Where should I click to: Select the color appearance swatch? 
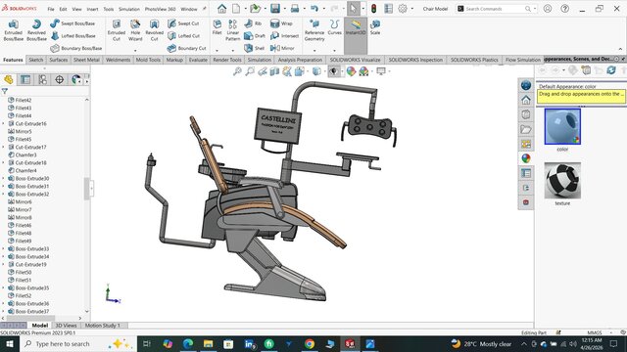pyautogui.click(x=562, y=126)
